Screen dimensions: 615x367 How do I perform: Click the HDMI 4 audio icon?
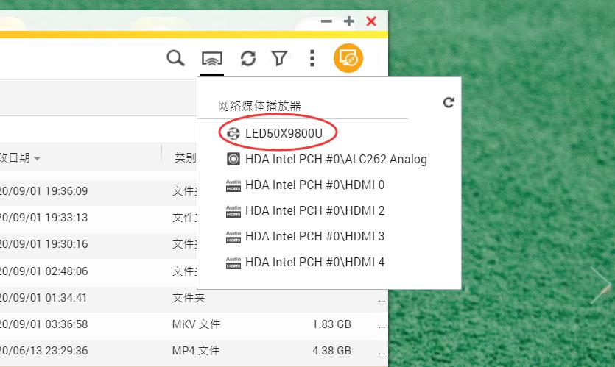click(233, 263)
